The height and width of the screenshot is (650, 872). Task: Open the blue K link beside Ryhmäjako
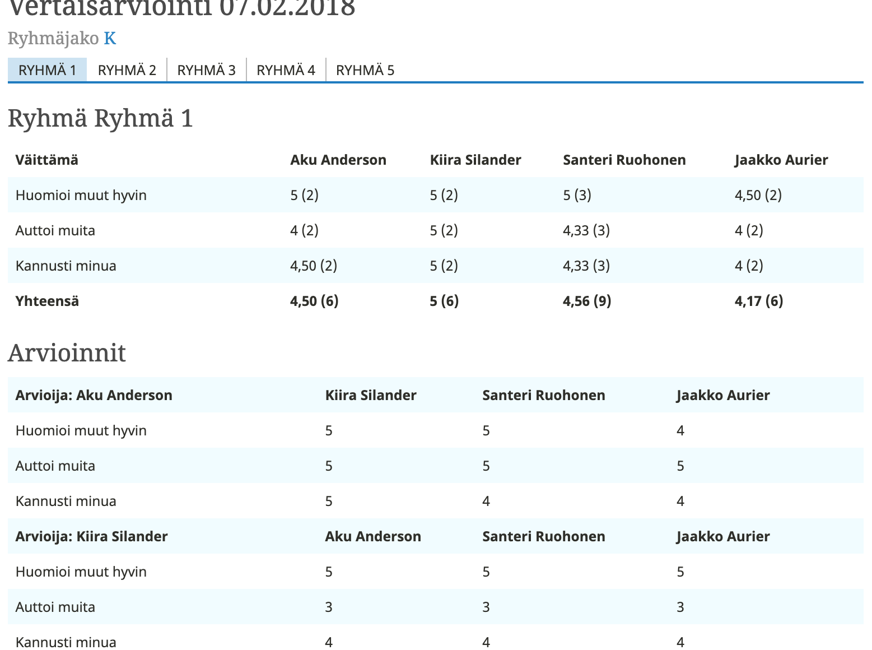[x=110, y=38]
